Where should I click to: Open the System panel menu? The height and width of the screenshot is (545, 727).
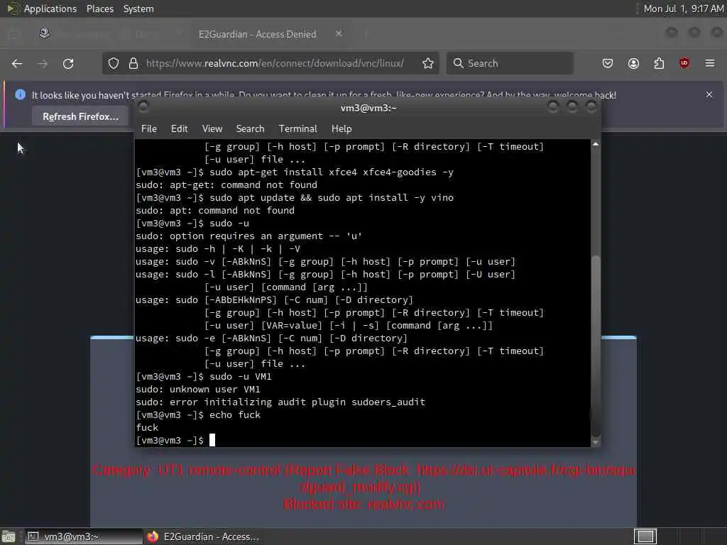138,9
